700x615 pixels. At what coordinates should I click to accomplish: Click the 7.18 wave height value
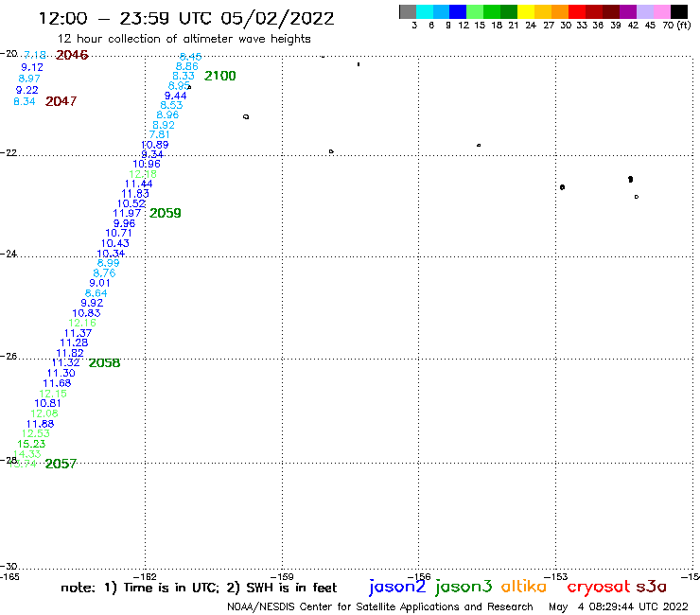(x=35, y=55)
